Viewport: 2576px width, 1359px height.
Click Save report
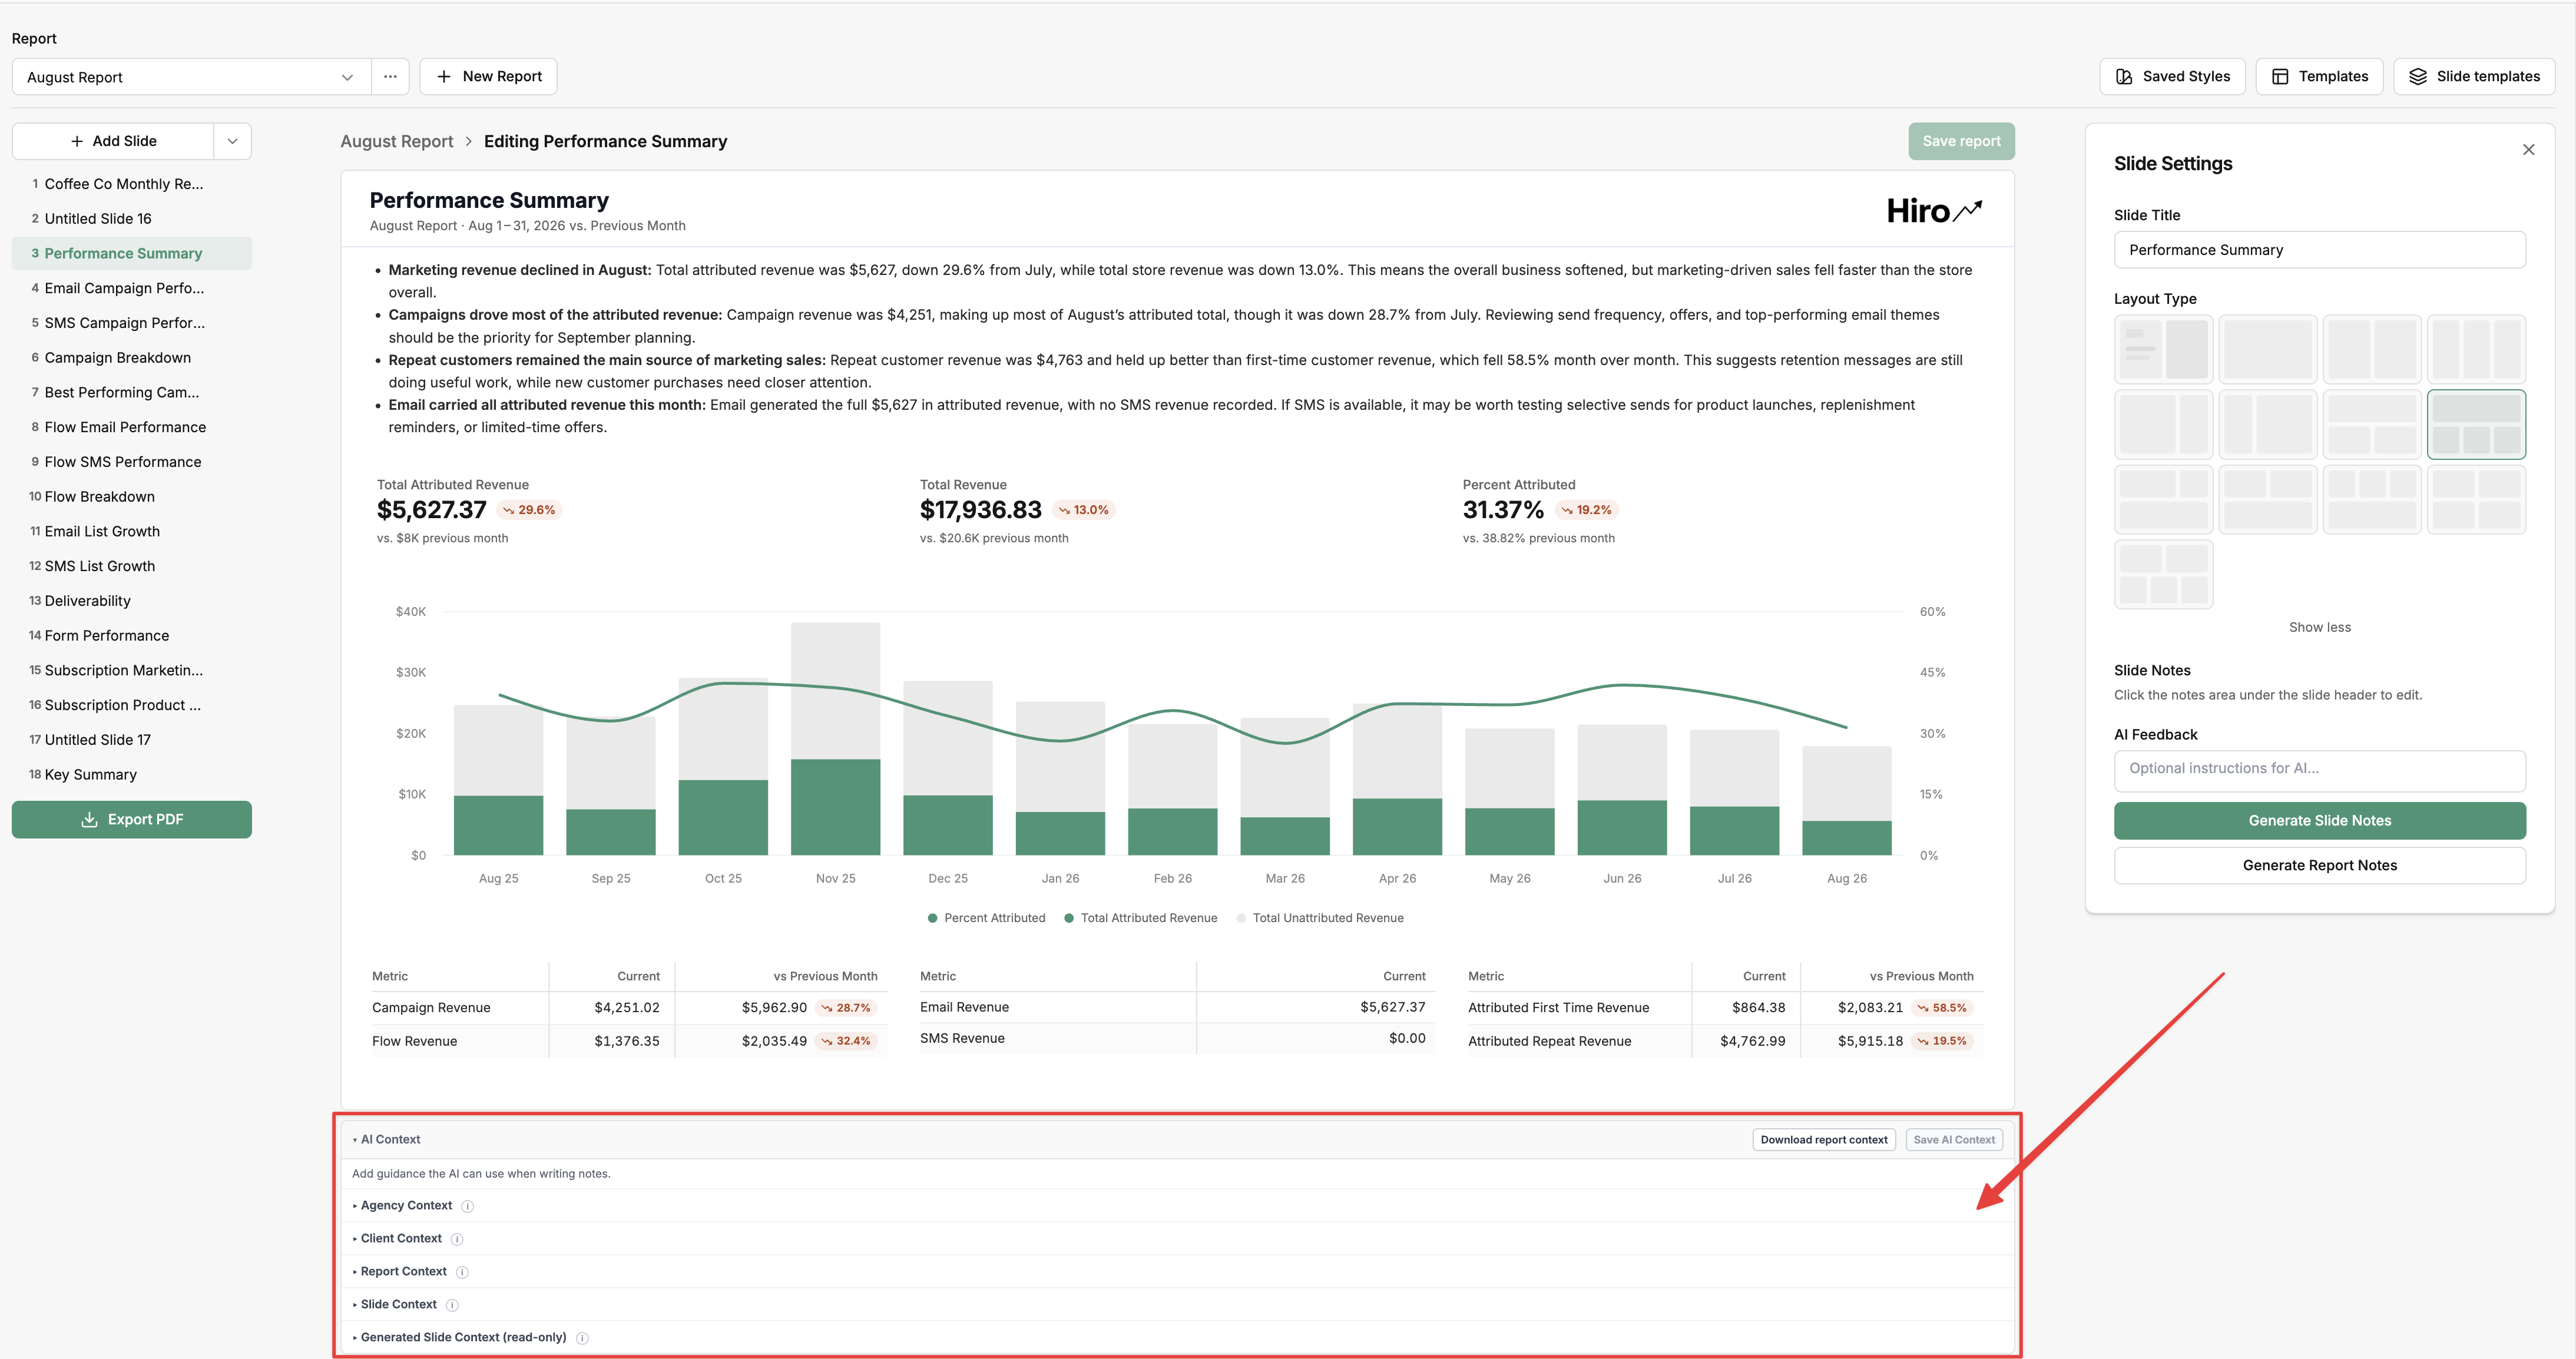pos(1961,141)
